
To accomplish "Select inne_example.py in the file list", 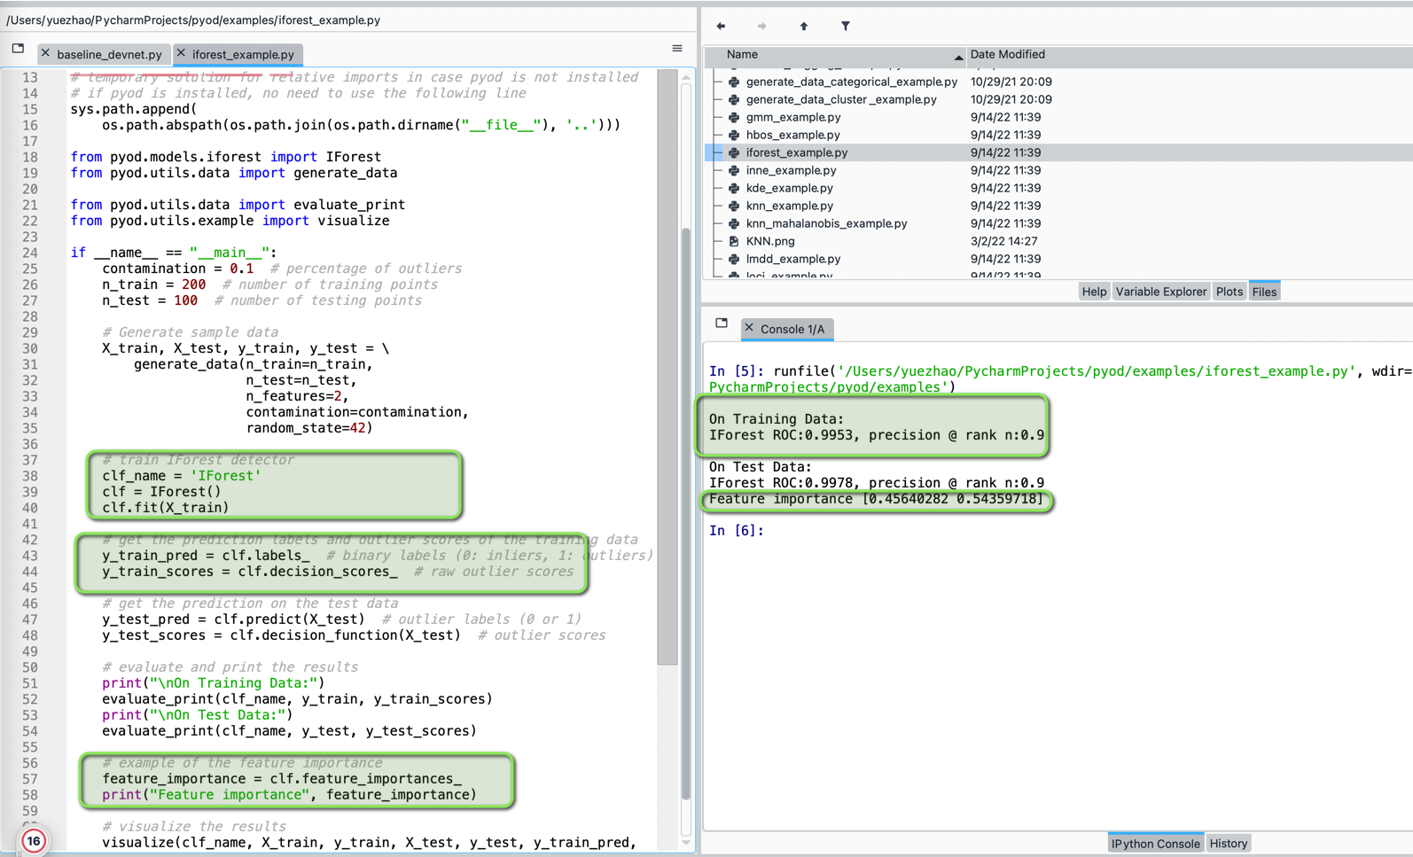I will [791, 170].
